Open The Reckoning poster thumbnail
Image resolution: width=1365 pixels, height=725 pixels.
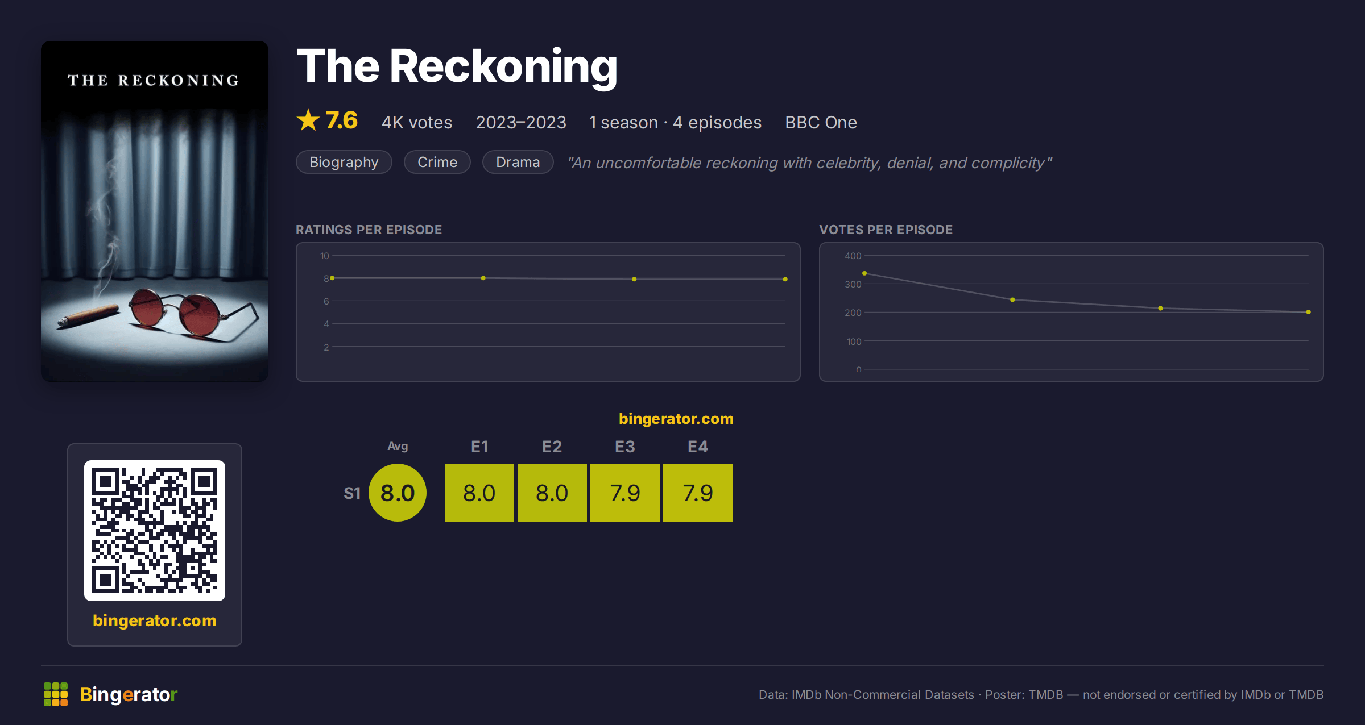click(x=155, y=211)
